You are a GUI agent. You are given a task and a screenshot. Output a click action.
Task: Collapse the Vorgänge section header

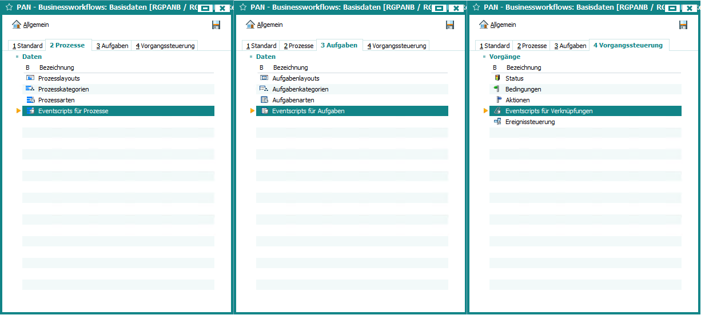pyautogui.click(x=504, y=57)
